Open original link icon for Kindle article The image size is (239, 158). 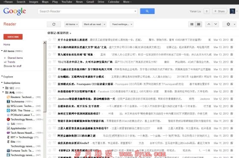(232, 143)
